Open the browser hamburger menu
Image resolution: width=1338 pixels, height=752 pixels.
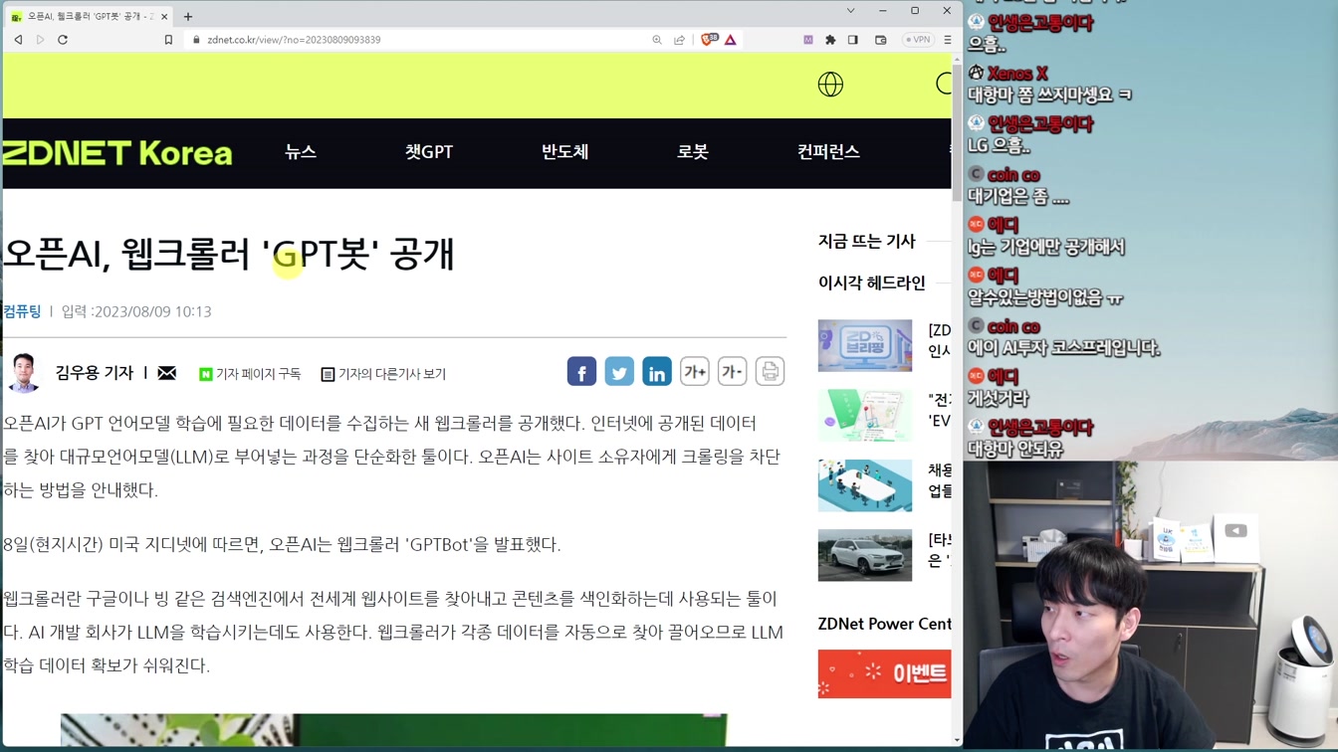pos(948,40)
